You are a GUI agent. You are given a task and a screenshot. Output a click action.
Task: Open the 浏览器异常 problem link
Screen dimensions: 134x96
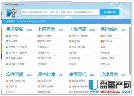(x=43, y=53)
